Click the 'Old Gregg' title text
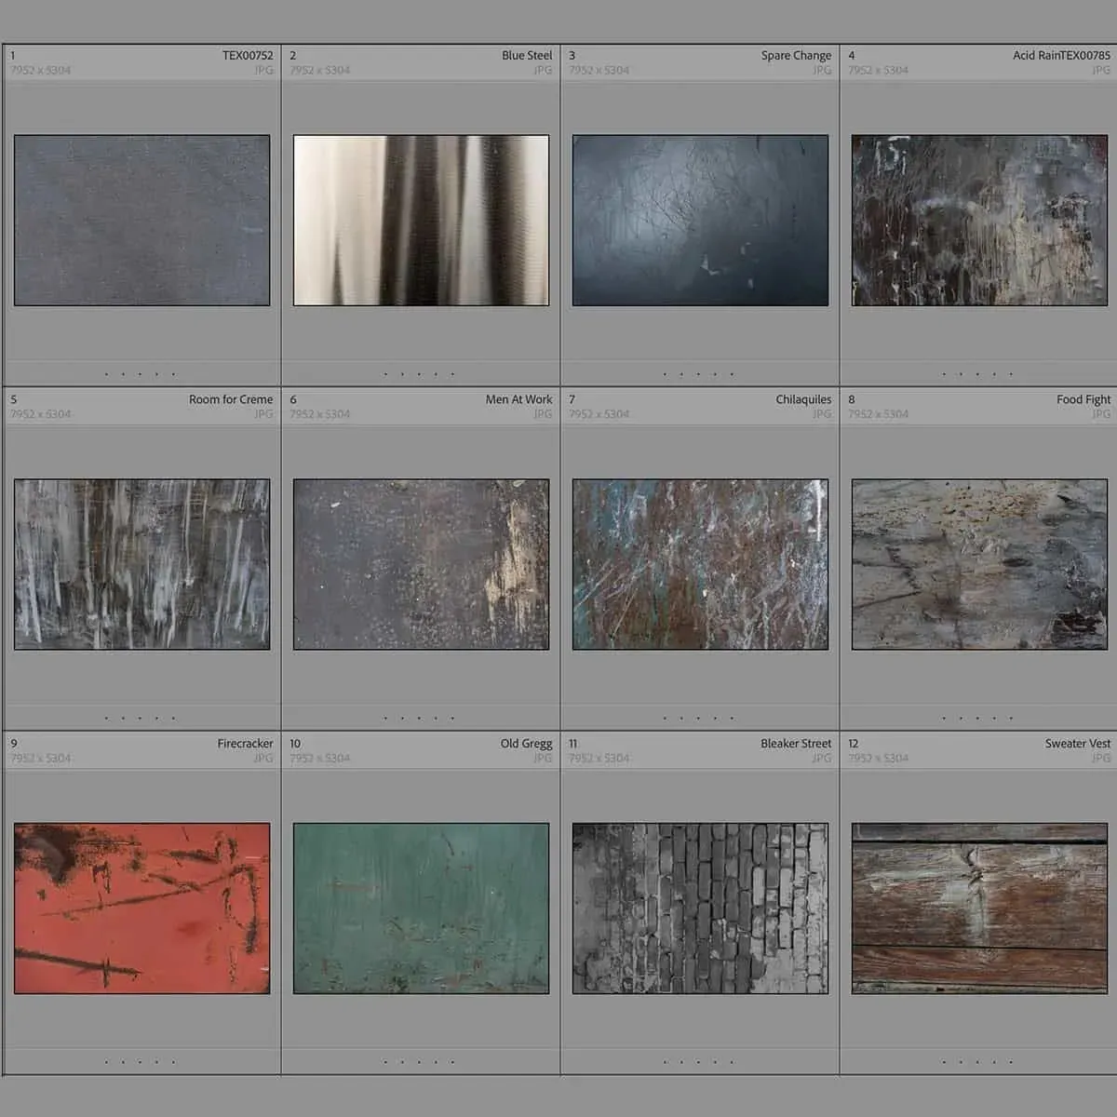Image resolution: width=1117 pixels, height=1117 pixels. click(526, 744)
